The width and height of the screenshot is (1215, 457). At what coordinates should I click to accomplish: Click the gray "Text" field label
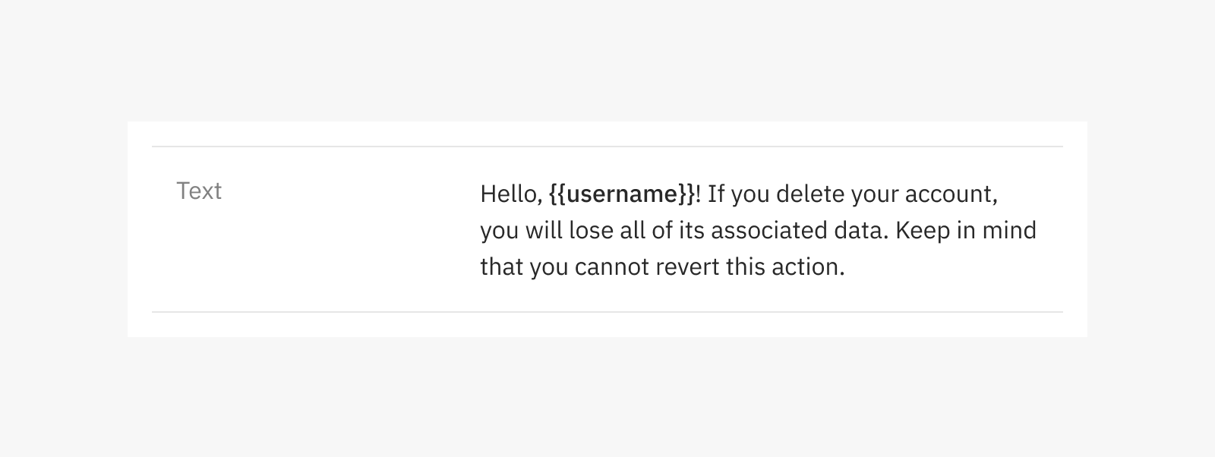199,191
